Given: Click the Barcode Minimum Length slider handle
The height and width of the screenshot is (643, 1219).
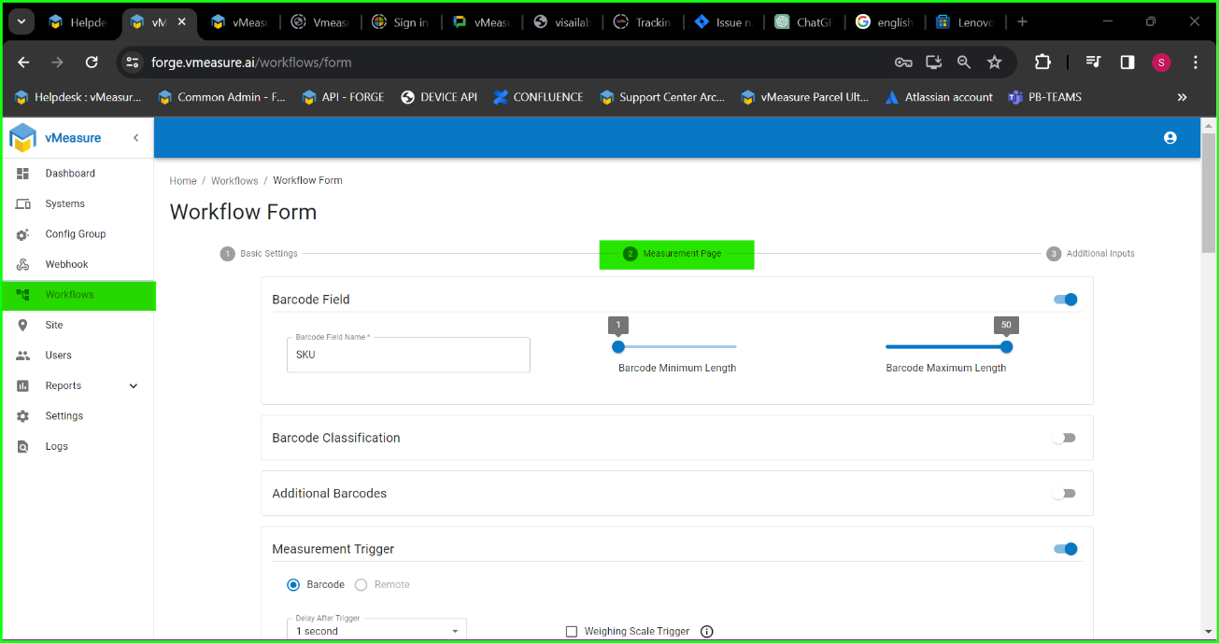Looking at the screenshot, I should 618,347.
